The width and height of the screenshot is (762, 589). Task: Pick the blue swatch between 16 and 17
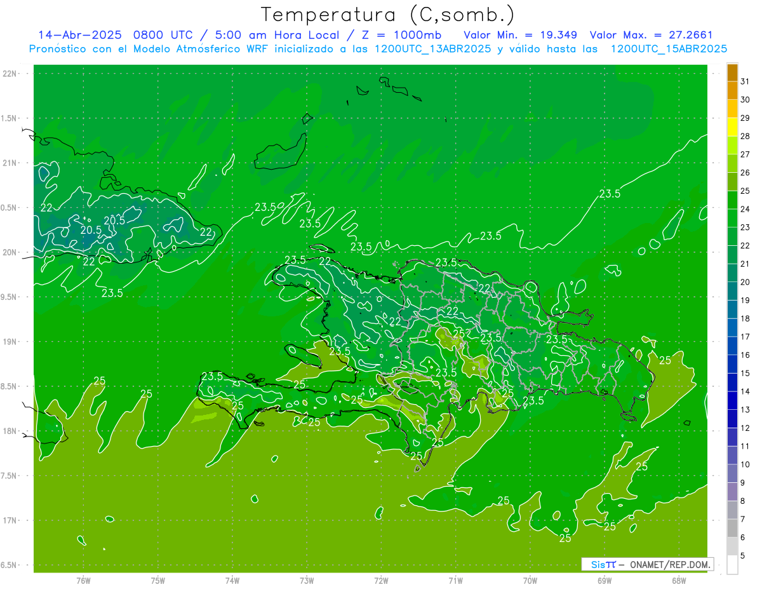[732, 346]
